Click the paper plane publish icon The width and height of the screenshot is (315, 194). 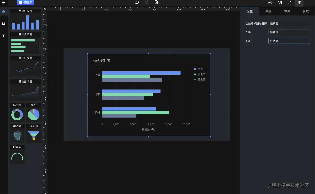pos(299,3)
